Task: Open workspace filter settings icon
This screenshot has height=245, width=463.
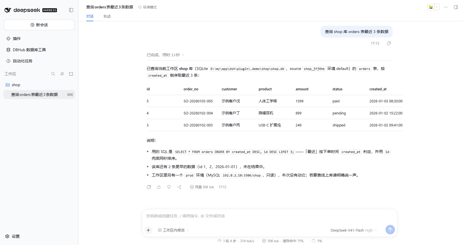Action: pyautogui.click(x=62, y=74)
